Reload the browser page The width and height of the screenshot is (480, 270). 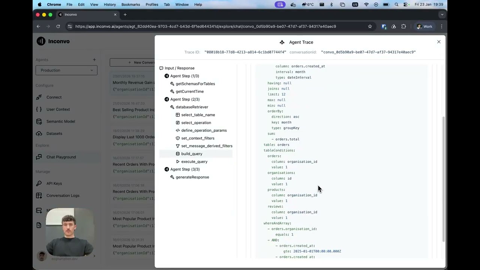58,26
